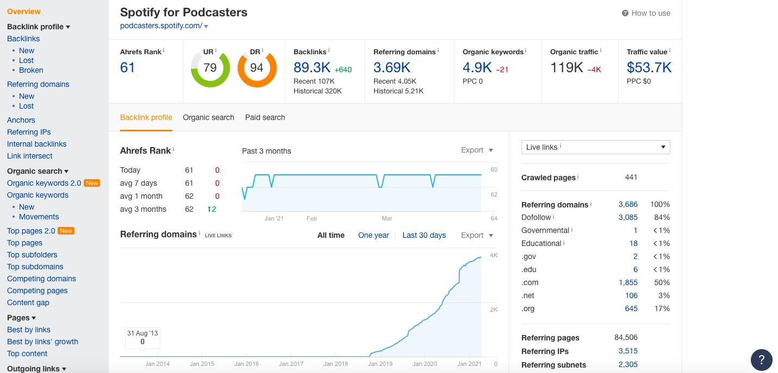Open Best by links' growth link
The width and height of the screenshot is (778, 373).
coord(43,342)
